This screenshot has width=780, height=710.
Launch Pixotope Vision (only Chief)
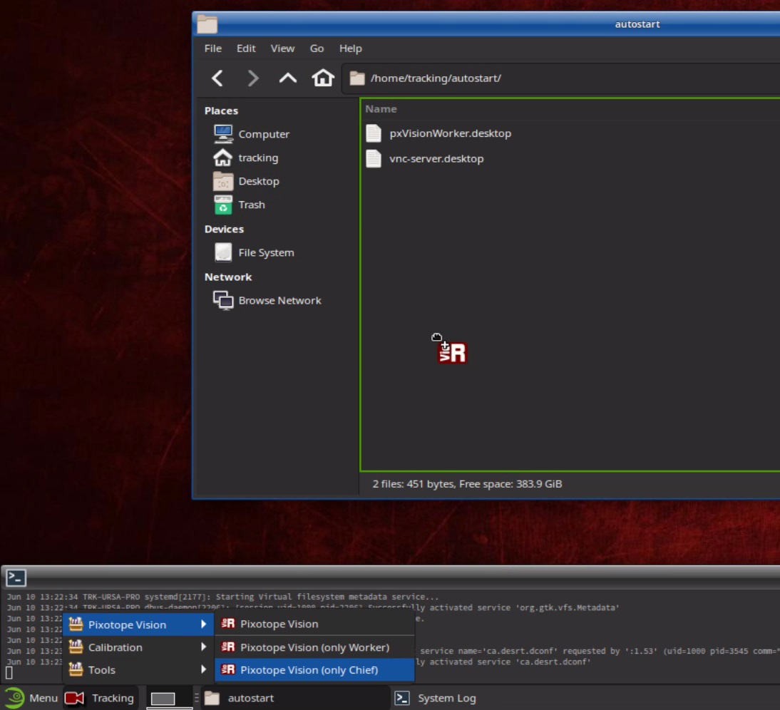(309, 670)
